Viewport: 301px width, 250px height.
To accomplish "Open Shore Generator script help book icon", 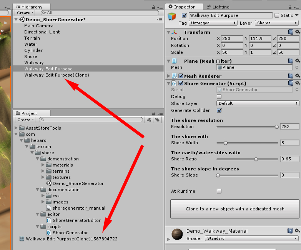I will [291, 83].
